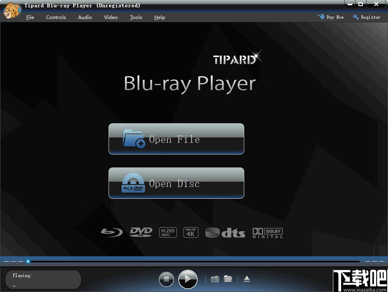Open the Controls menu
This screenshot has height=292, width=388.
point(56,17)
